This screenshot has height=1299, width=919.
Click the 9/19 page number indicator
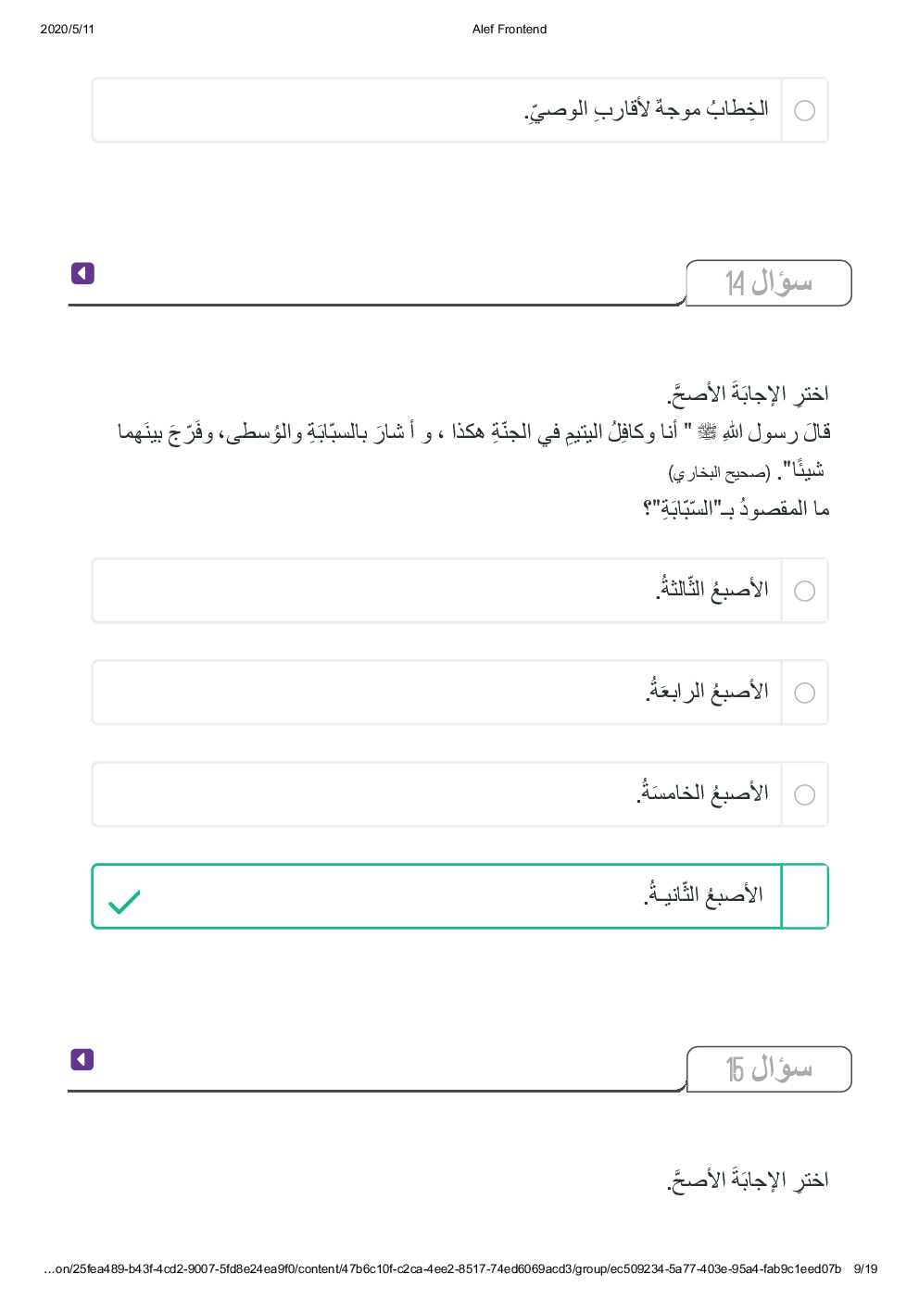[865, 1268]
